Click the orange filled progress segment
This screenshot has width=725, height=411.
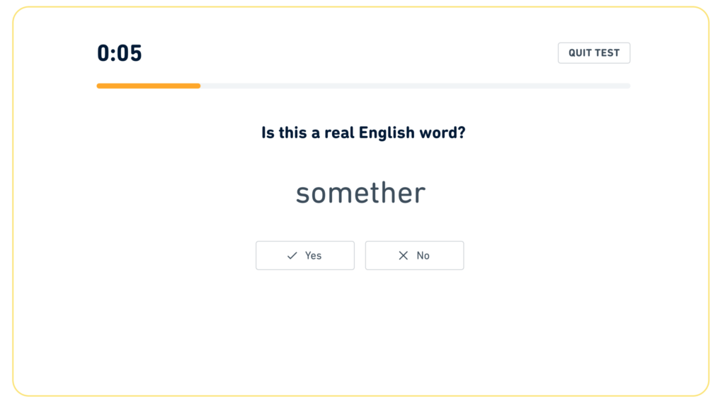click(x=149, y=86)
